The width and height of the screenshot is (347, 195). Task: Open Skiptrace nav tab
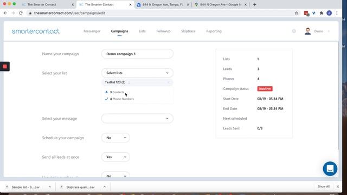pyautogui.click(x=188, y=31)
